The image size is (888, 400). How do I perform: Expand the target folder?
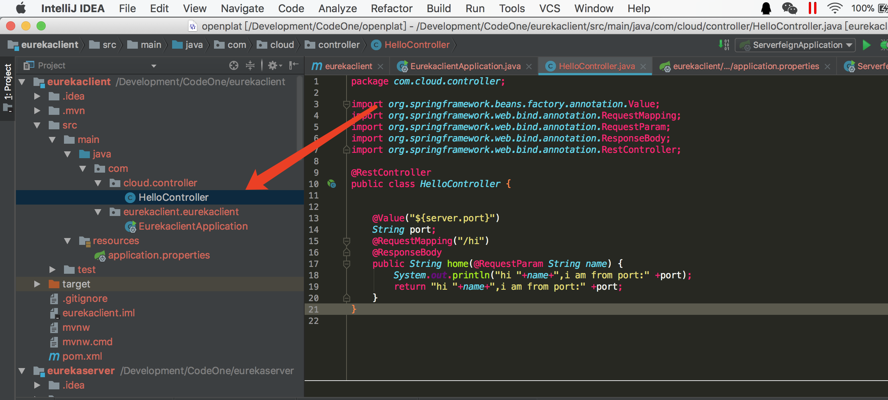click(37, 284)
